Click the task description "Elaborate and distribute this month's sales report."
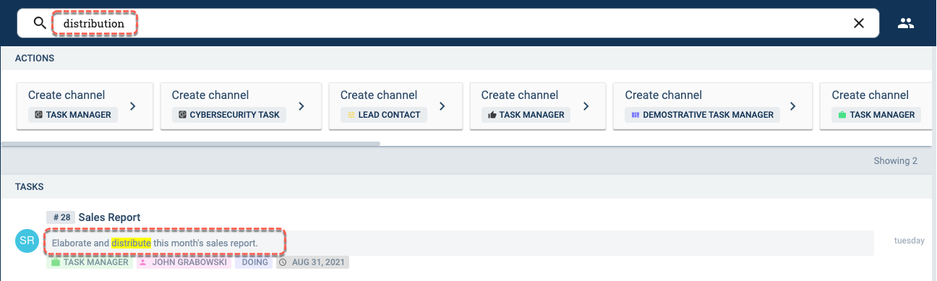 155,243
